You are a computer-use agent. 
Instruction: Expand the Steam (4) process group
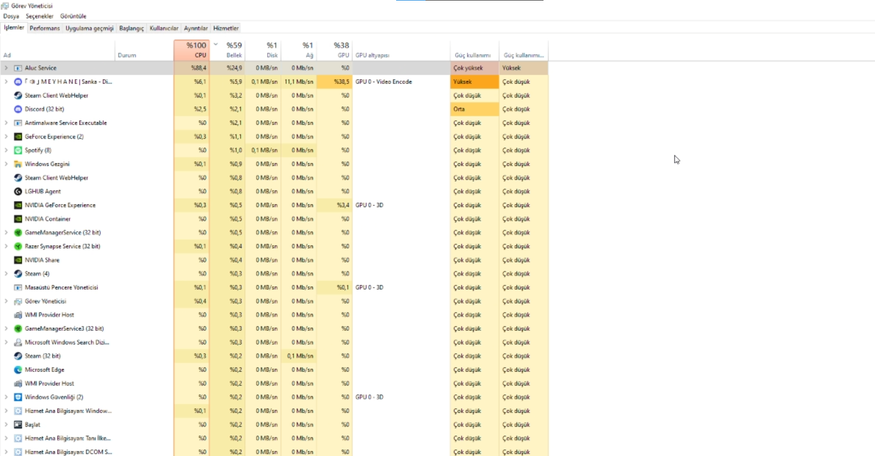(6, 274)
